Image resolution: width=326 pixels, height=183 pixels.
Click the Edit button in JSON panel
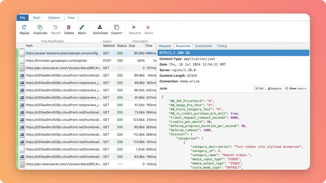(259, 88)
